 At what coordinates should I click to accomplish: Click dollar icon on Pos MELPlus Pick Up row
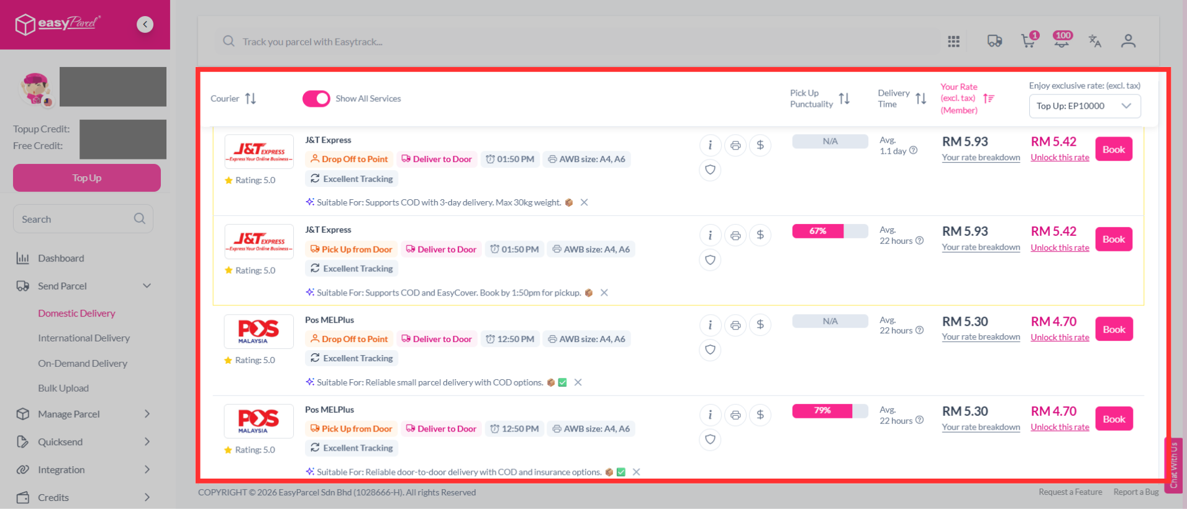(x=760, y=415)
